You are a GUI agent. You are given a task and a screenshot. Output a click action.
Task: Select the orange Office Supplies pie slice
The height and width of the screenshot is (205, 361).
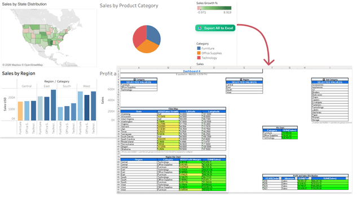point(147,47)
